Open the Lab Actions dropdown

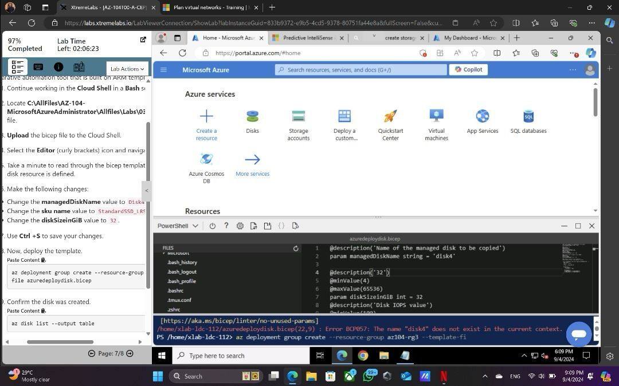tap(127, 69)
